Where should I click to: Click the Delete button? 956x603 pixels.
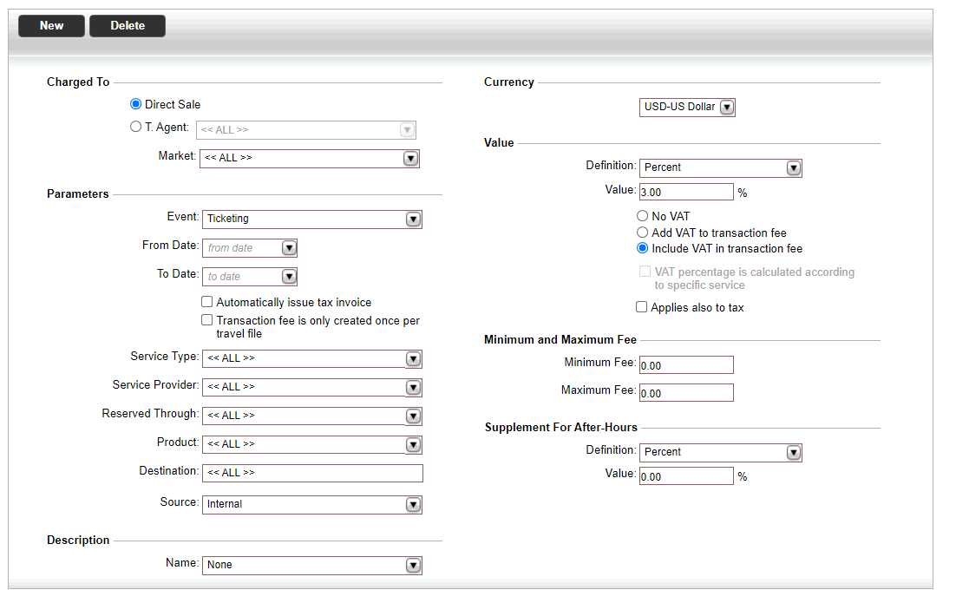coord(128,26)
